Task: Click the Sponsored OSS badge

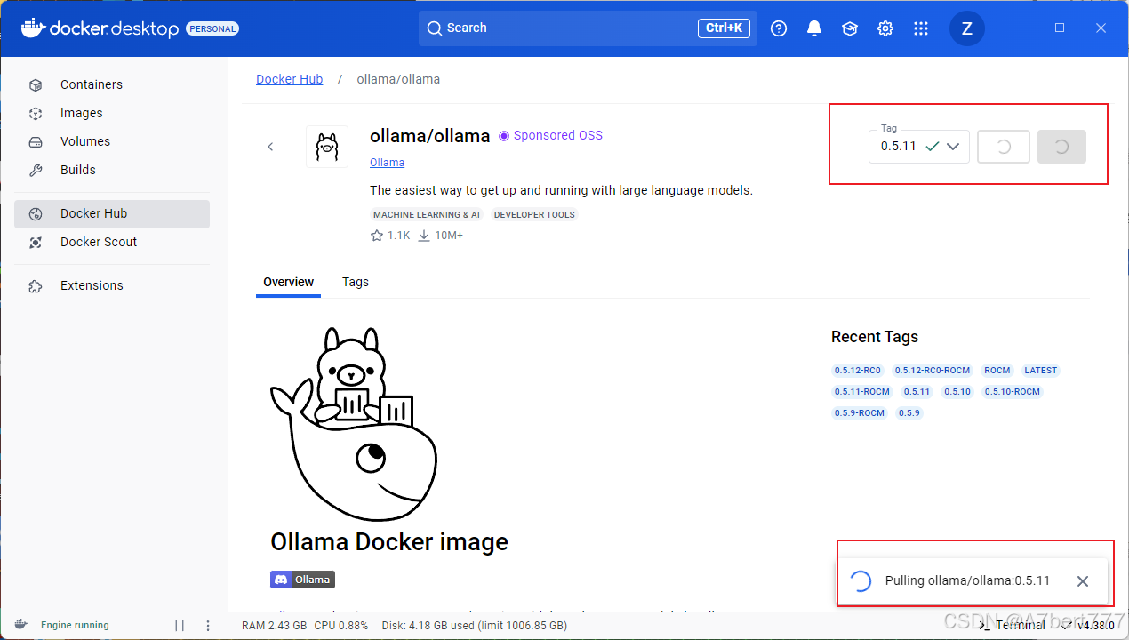Action: (x=550, y=135)
